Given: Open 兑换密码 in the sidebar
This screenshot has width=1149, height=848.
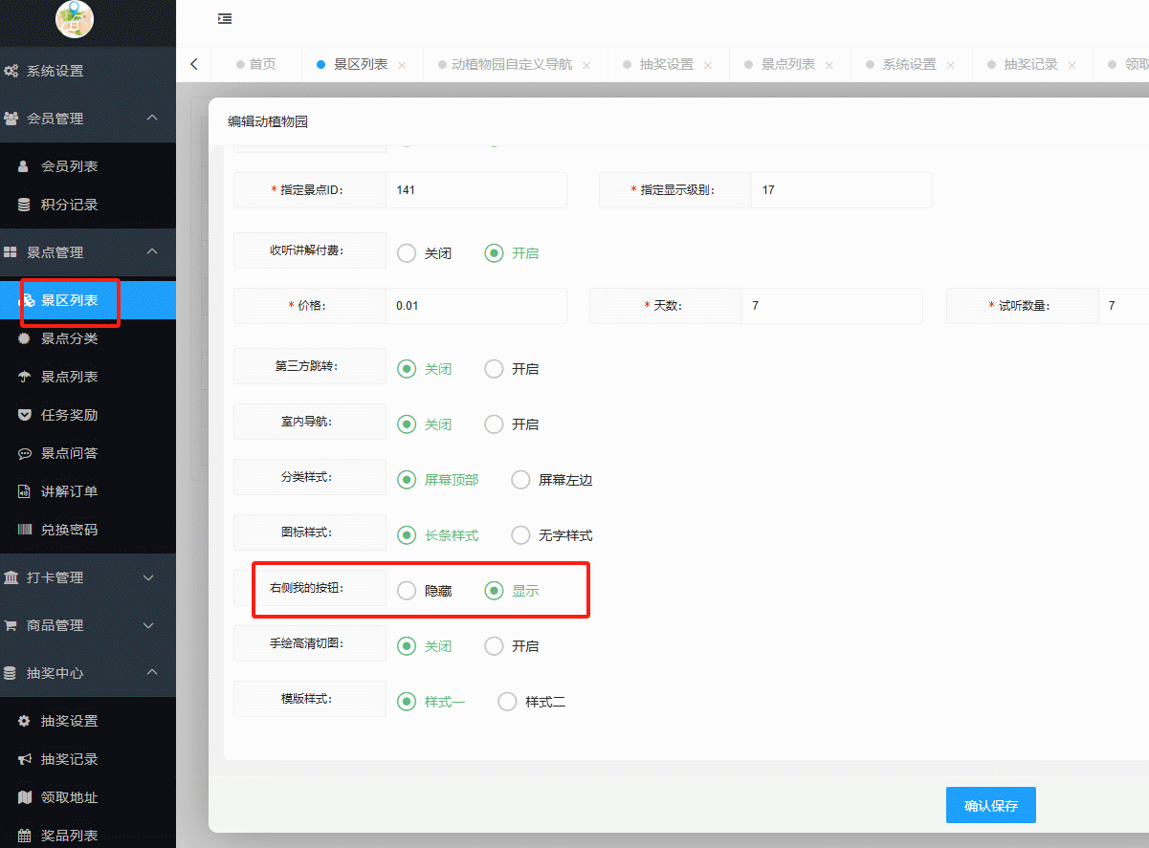Looking at the screenshot, I should (88, 530).
